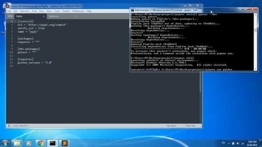The width and height of the screenshot is (262, 147).
Task: Click the python_version = "3.8" line
Action: tap(35, 62)
